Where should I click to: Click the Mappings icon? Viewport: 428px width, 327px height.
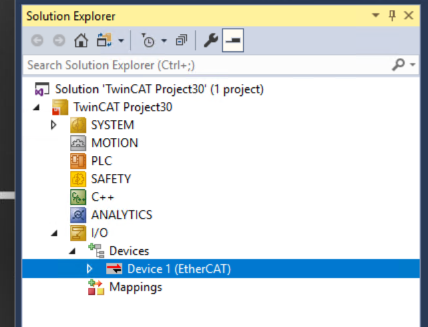click(96, 288)
